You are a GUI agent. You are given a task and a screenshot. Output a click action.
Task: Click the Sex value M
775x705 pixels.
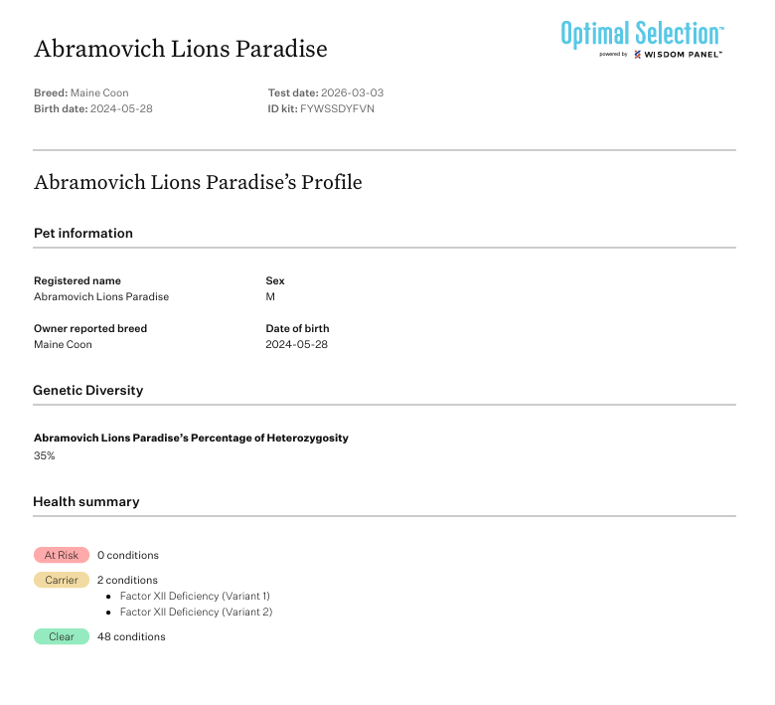point(270,297)
